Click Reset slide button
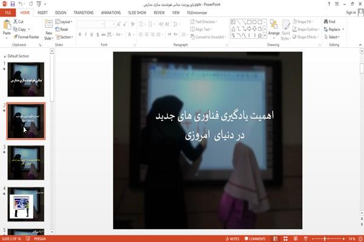This screenshot has height=242, width=364. pyautogui.click(x=62, y=29)
